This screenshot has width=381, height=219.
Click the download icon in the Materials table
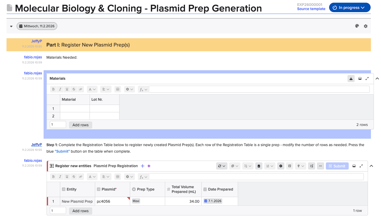351,79
